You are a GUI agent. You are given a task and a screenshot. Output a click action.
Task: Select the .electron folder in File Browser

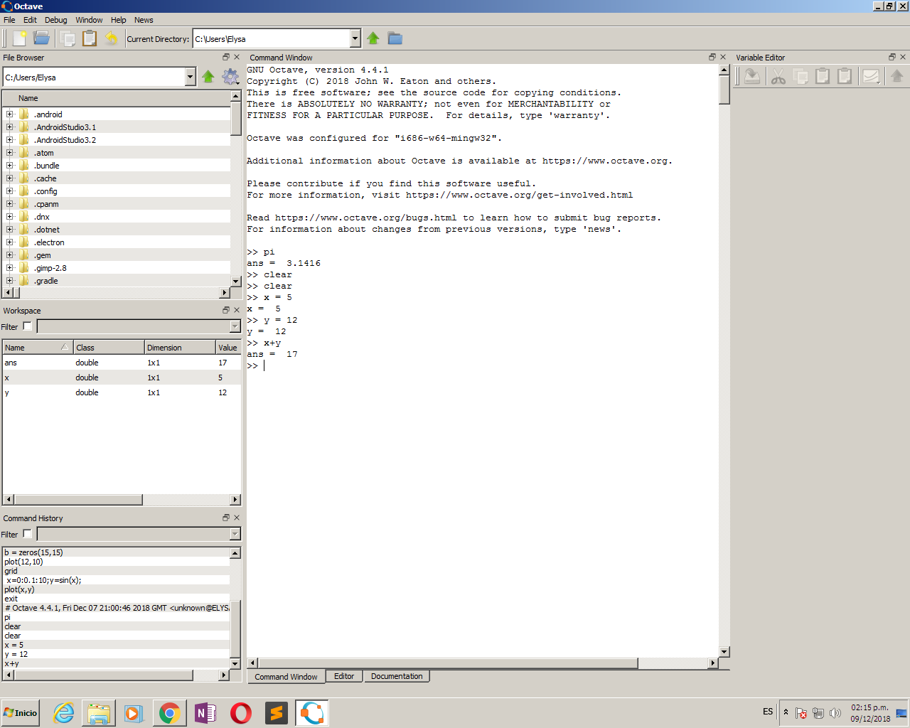49,242
